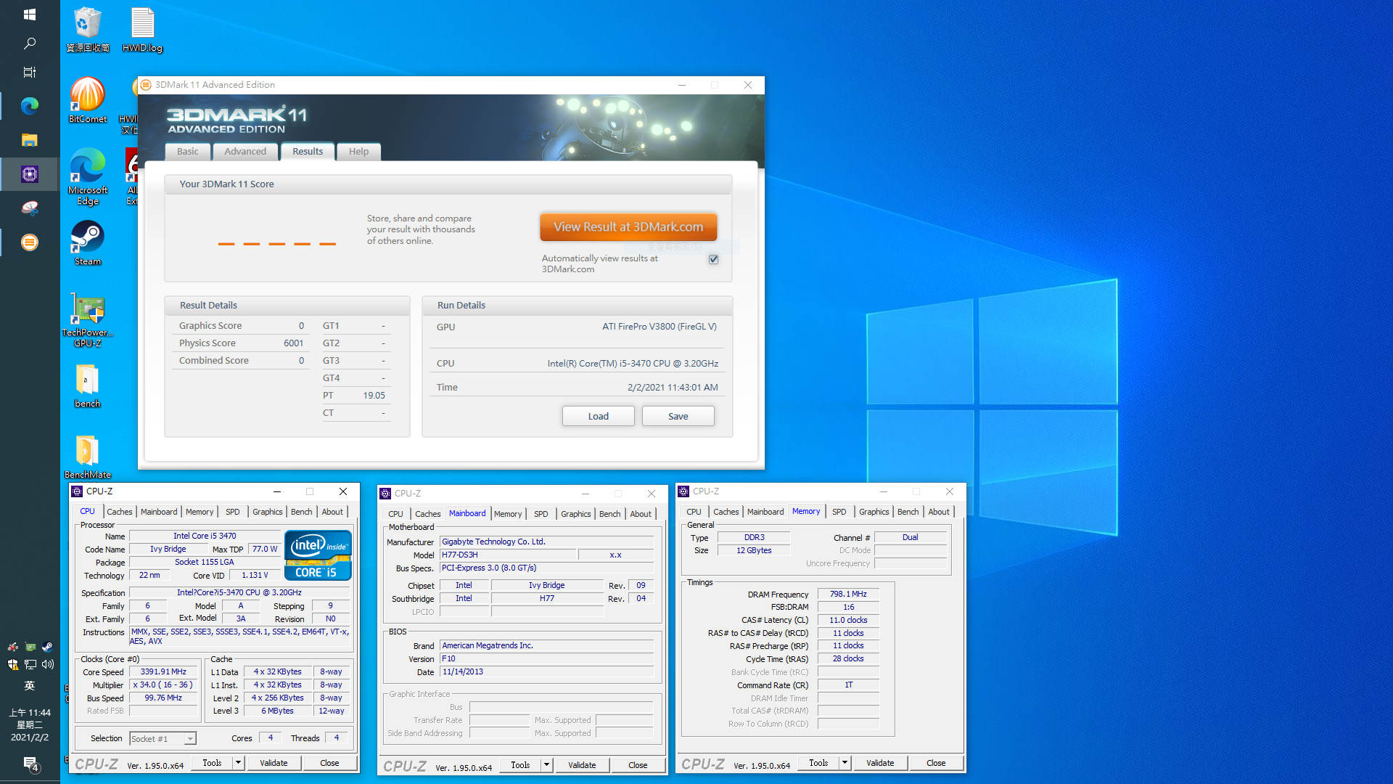Click the paint app icon on the taskbar
This screenshot has height=784, width=1393.
pos(30,208)
